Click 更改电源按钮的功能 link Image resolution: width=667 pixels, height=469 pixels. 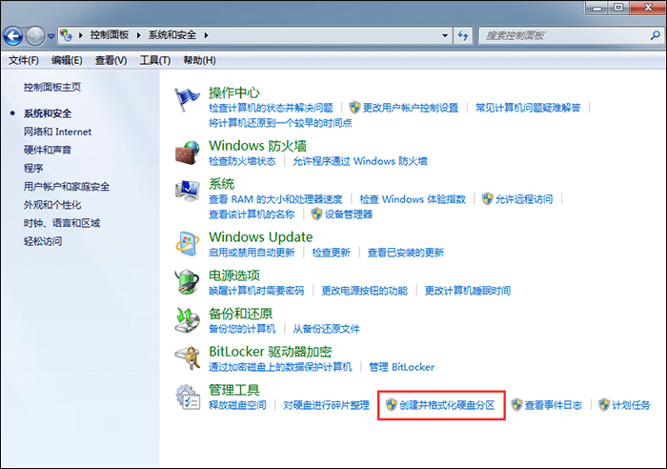(x=365, y=291)
